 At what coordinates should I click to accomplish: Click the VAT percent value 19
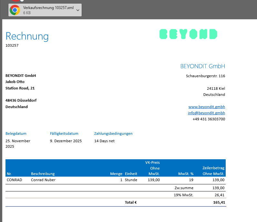[x=191, y=180]
